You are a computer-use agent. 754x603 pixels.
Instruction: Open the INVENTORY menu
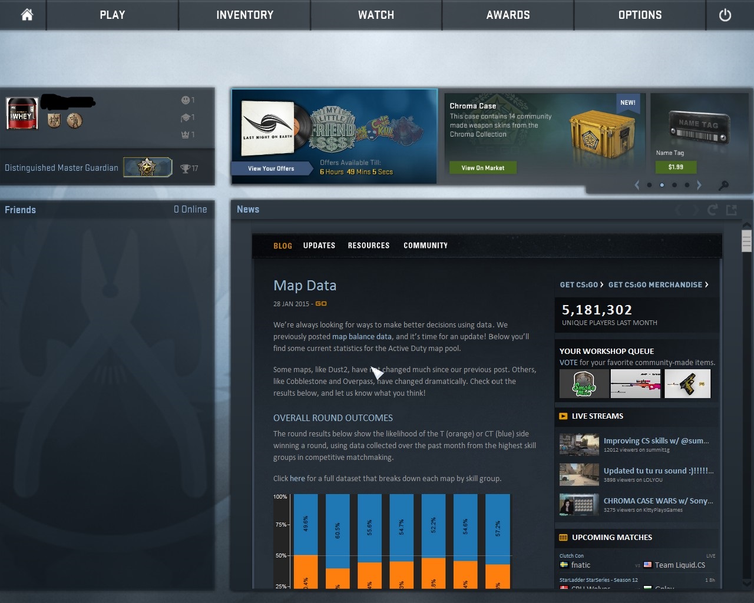click(x=244, y=15)
